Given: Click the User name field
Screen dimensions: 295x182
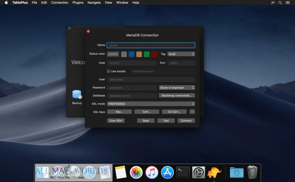Looking at the screenshot, I should point(151,80).
